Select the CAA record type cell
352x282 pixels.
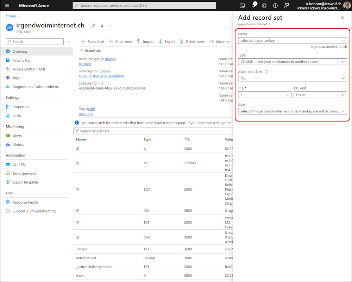coord(147,237)
